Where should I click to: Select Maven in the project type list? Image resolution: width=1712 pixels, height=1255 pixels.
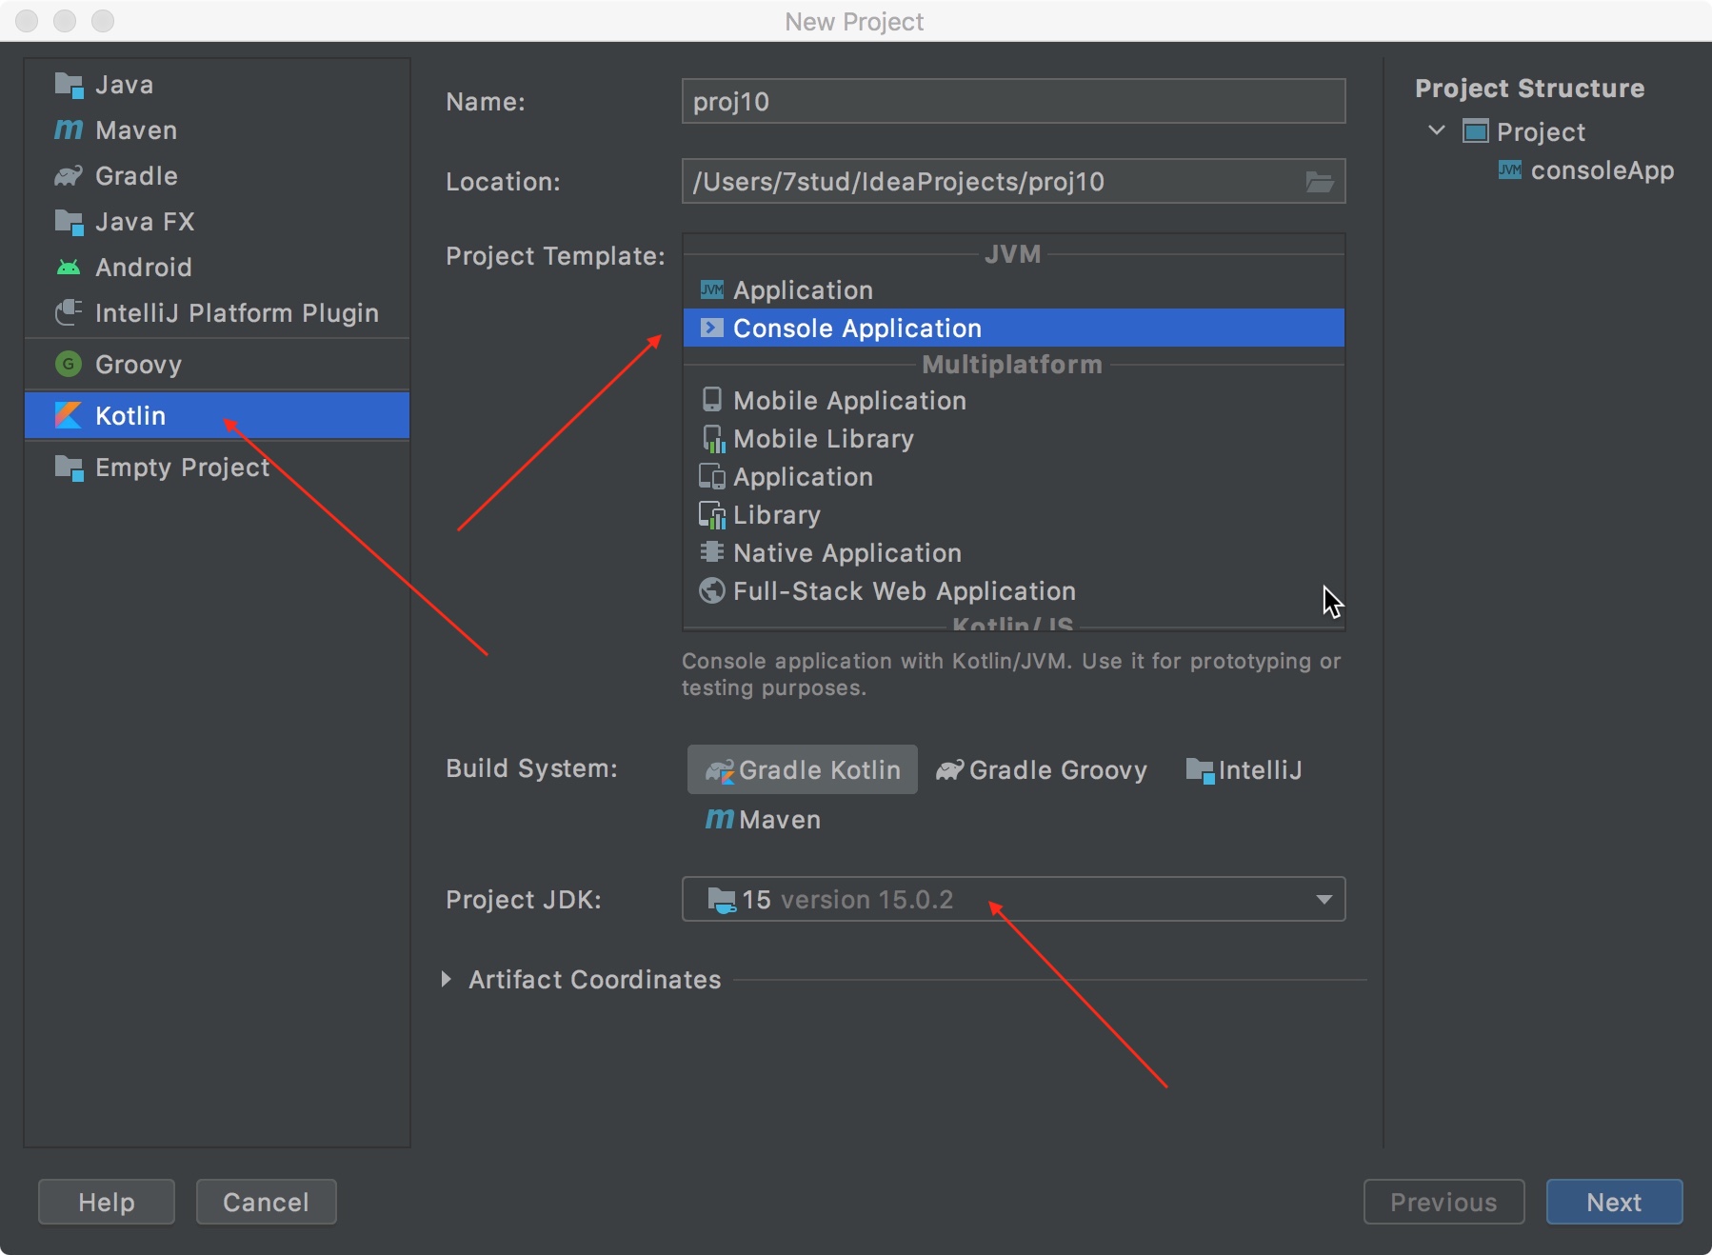[x=135, y=130]
